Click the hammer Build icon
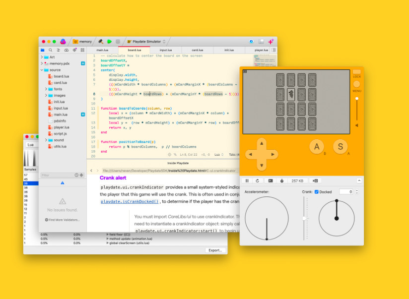The image size is (409, 299). [x=101, y=42]
